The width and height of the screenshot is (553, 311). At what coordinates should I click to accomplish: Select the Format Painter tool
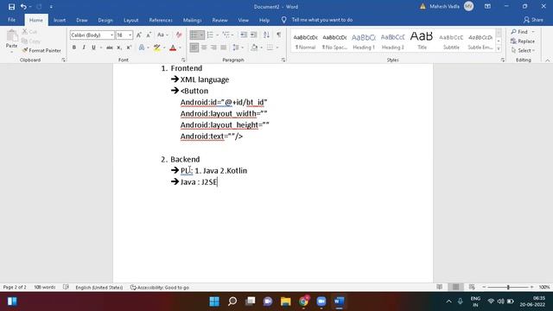click(x=41, y=50)
